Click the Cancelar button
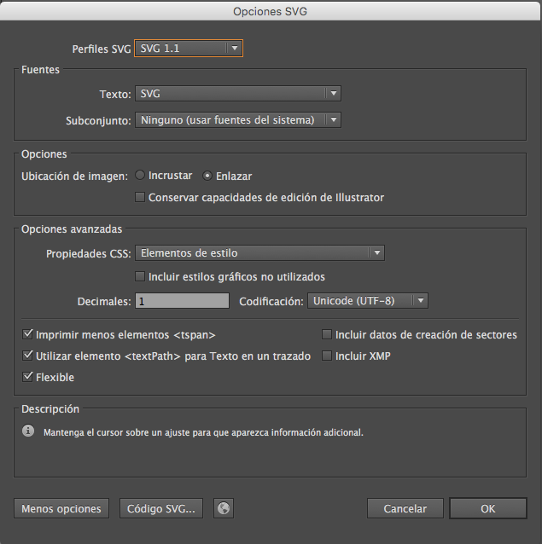Screen dimensions: 542x544 pyautogui.click(x=405, y=508)
